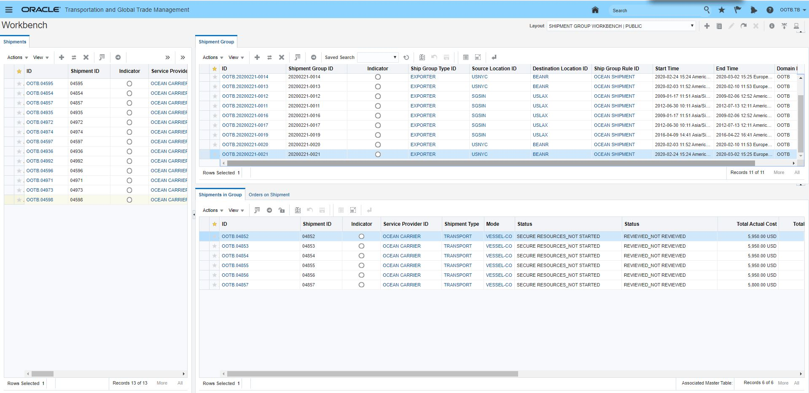The image size is (809, 393).
Task: Select indicator circle for shipment 04854
Action: 129,94
